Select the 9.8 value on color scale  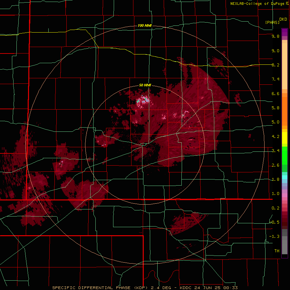pos(275,36)
